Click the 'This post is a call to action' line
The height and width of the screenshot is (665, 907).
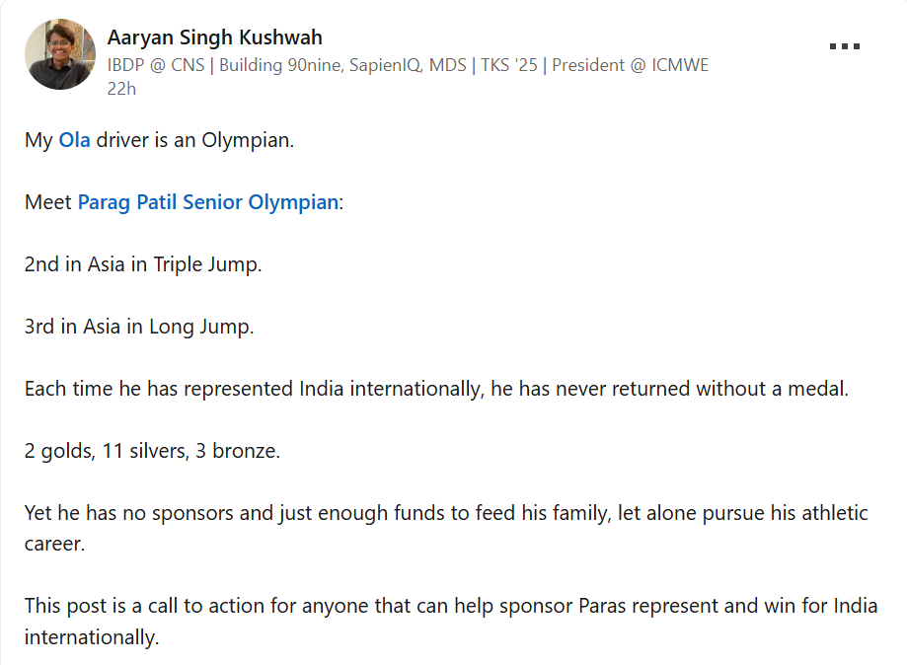tap(451, 606)
